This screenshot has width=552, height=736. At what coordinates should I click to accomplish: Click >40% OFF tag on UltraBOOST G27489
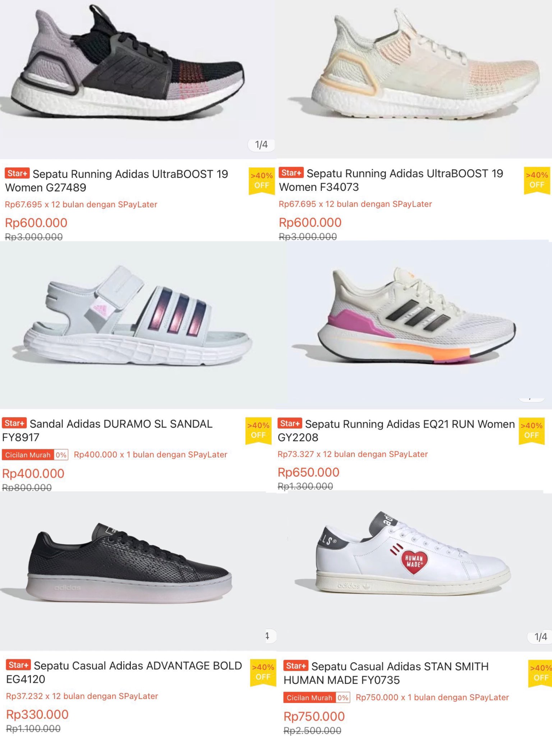coord(262,181)
